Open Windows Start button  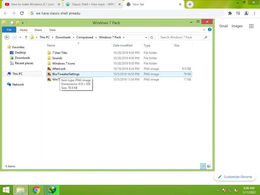[6, 190]
